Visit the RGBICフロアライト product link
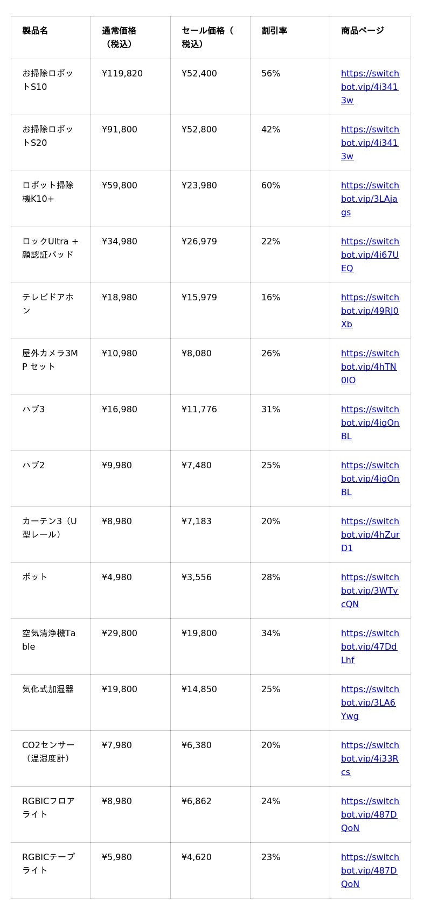Screen dimensions: 431x915 point(370,814)
